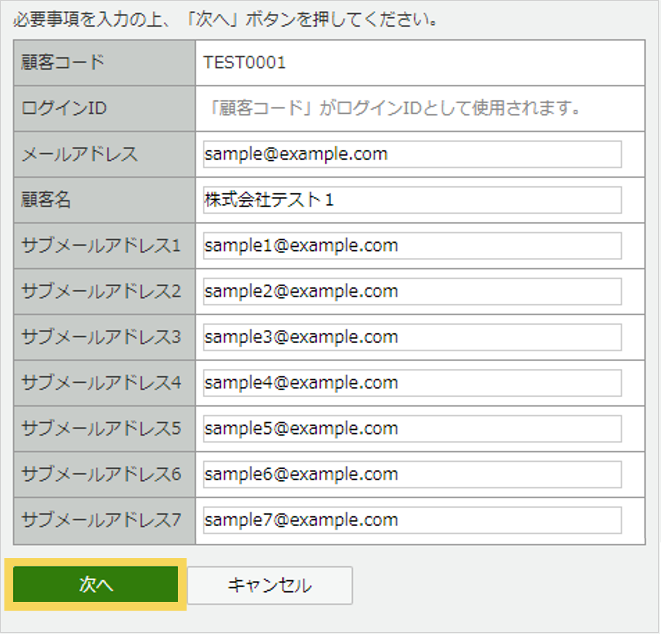Focus the サブメールアドレス3 input field
661x634 pixels.
click(x=412, y=337)
